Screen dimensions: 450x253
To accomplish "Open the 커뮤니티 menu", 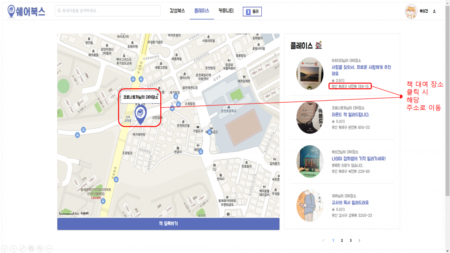I will tap(226, 11).
